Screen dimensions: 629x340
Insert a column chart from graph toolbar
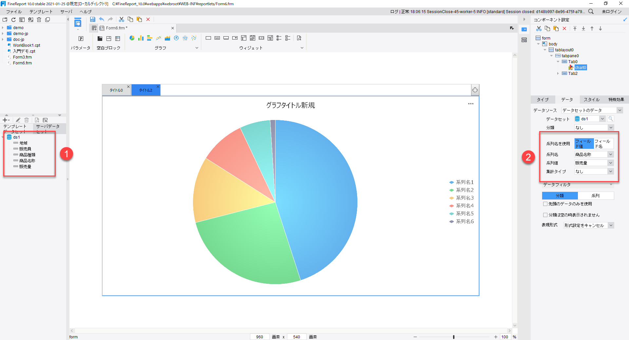(x=141, y=38)
